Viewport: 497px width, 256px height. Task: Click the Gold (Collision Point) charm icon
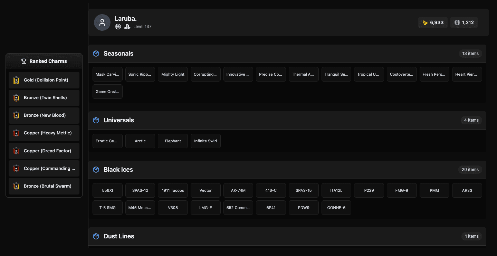tap(16, 80)
